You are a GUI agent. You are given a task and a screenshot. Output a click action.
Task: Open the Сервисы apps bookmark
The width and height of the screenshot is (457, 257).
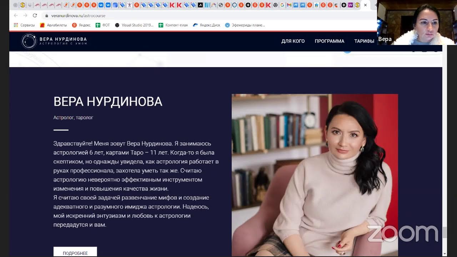(x=24, y=25)
